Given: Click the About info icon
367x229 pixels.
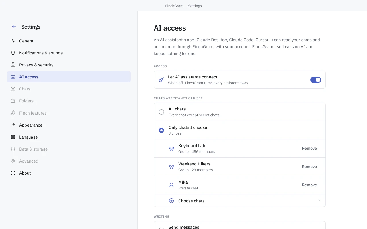Looking at the screenshot, I should click(x=13, y=173).
